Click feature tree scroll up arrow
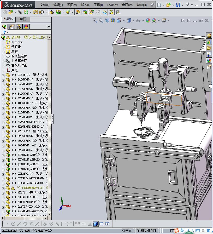Screen dimensions: 213x234 click(x=49, y=37)
